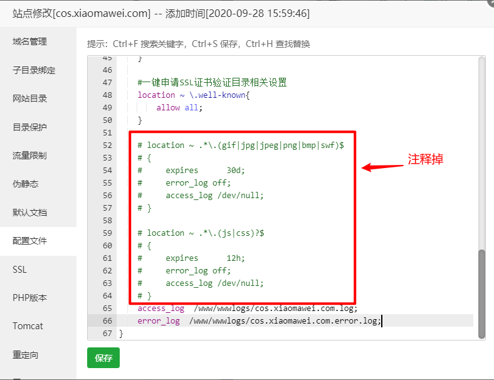Click the SSL certificate comment line 47

[x=212, y=83]
